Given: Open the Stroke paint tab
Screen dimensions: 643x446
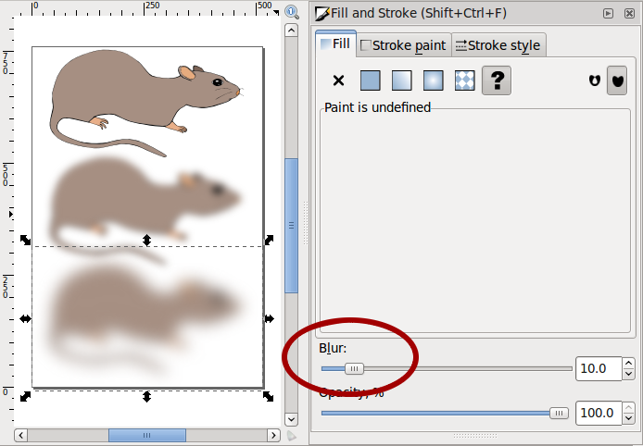Looking at the screenshot, I should (x=403, y=45).
